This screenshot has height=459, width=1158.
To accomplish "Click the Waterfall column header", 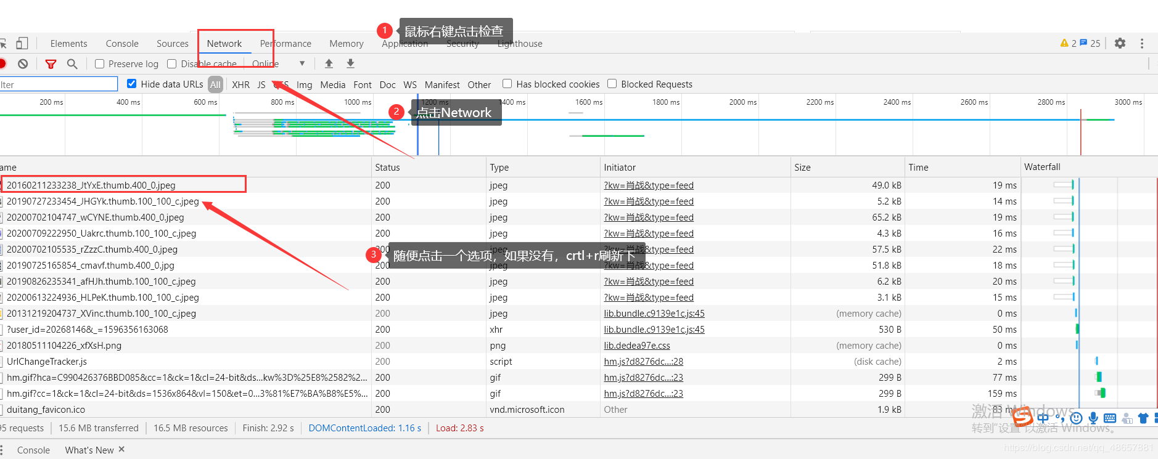I will coord(1089,167).
